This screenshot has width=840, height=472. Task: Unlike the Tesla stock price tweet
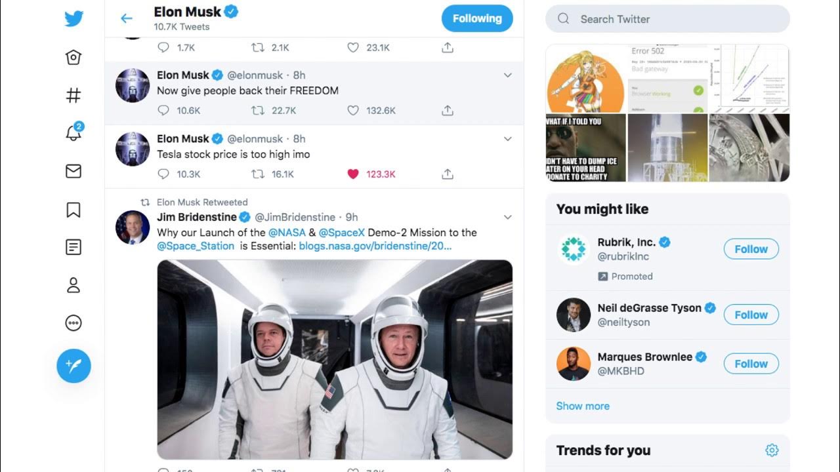[353, 174]
